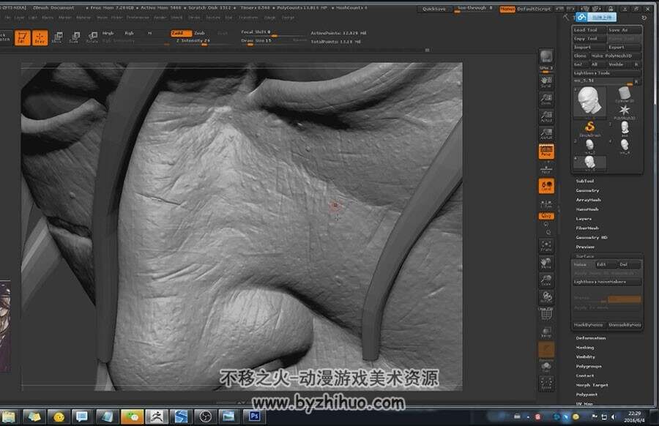Toggle the Draw mode button
This screenshot has width=659, height=426.
[x=40, y=38]
